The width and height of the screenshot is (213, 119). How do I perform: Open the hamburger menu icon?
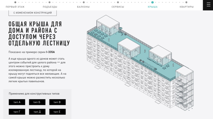(208, 5)
